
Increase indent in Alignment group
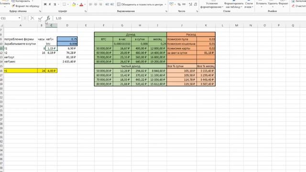112,4
